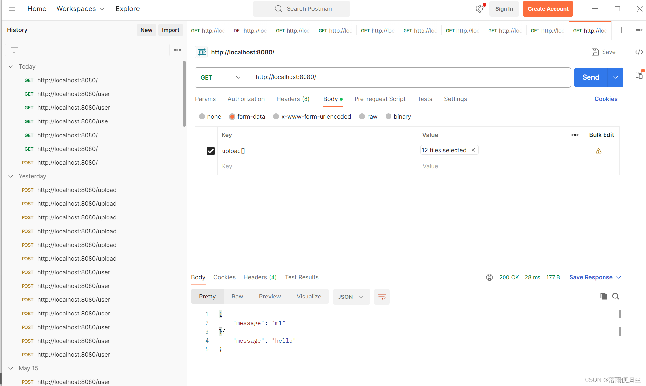Click the search magnifier icon in Search Postman

(x=278, y=9)
